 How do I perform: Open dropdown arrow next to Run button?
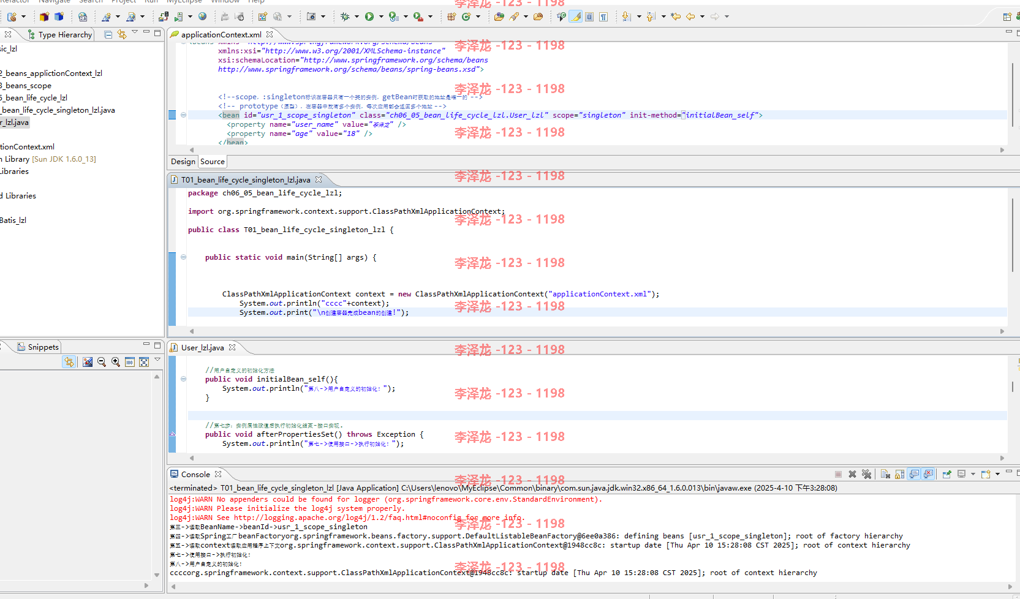click(x=381, y=17)
